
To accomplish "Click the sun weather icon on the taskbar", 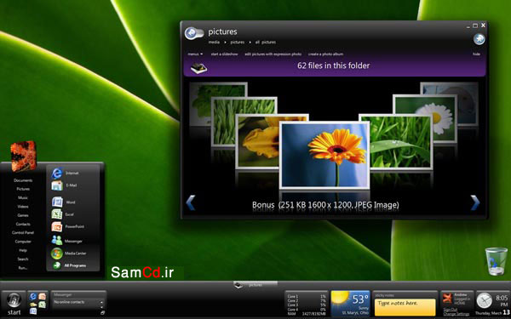I will point(340,298).
